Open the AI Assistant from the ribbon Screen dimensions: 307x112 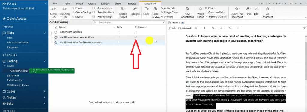tap(268, 13)
